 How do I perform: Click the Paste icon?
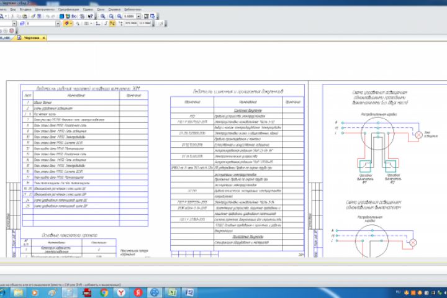pyautogui.click(x=25, y=16)
